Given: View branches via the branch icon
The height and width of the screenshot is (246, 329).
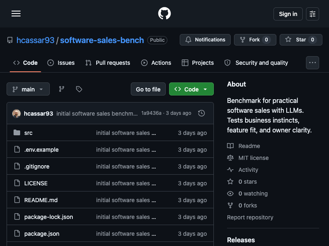Looking at the screenshot, I should (x=61, y=89).
